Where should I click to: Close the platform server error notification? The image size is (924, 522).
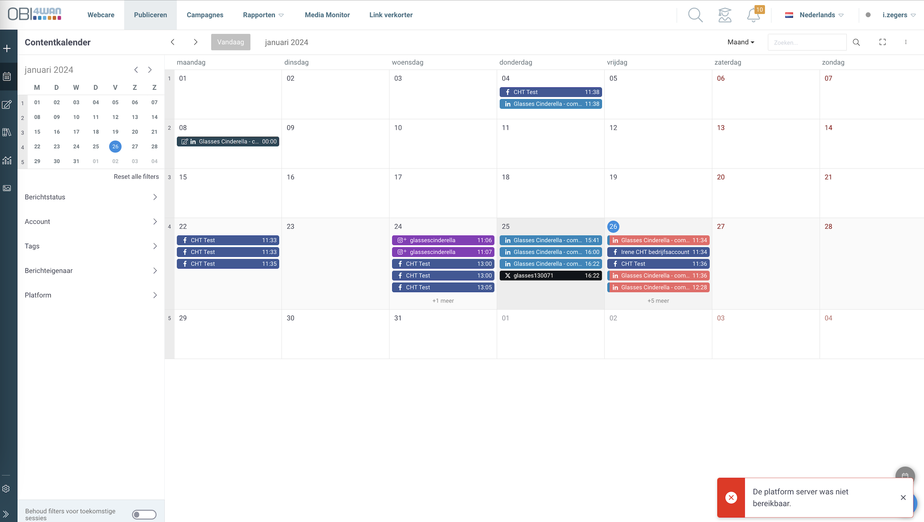903,497
